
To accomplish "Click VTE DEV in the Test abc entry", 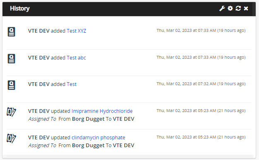I will coord(38,58).
